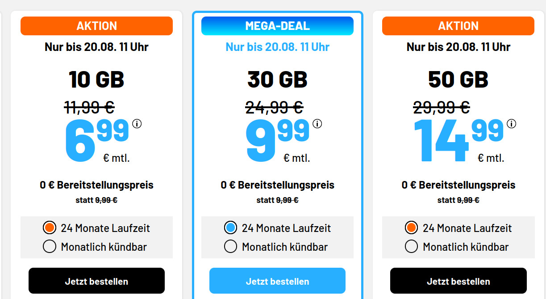Choose Monatlich kündbar for the 50 GB plan

pyautogui.click(x=411, y=246)
